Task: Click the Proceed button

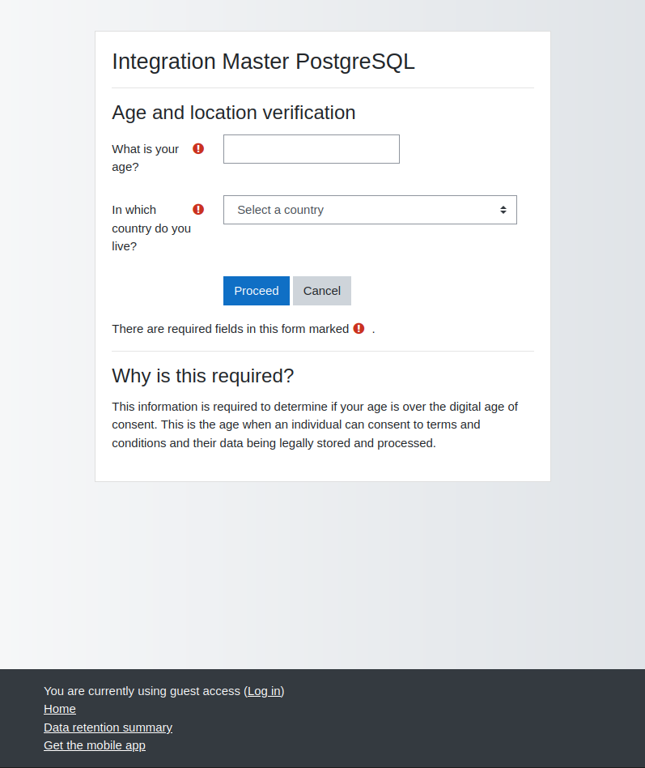Action: pyautogui.click(x=257, y=291)
